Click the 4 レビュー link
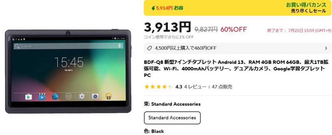The width and height of the screenshot is (332, 135). coord(195,87)
